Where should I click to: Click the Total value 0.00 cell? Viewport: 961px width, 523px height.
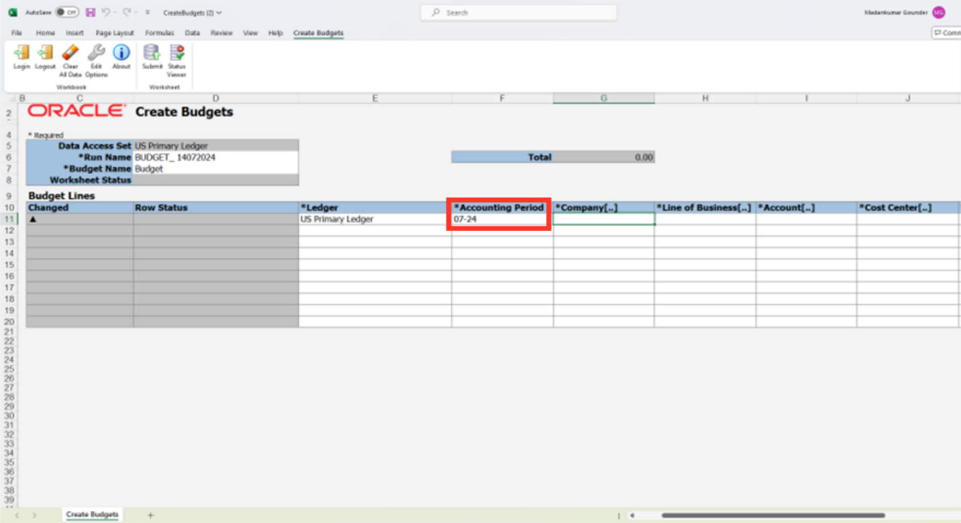[x=603, y=157]
